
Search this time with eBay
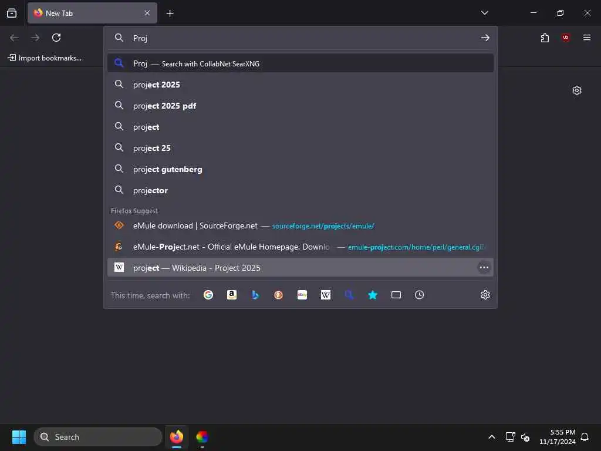(302, 295)
